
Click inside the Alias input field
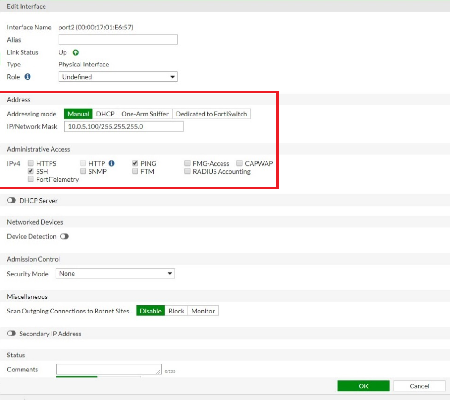coord(118,39)
